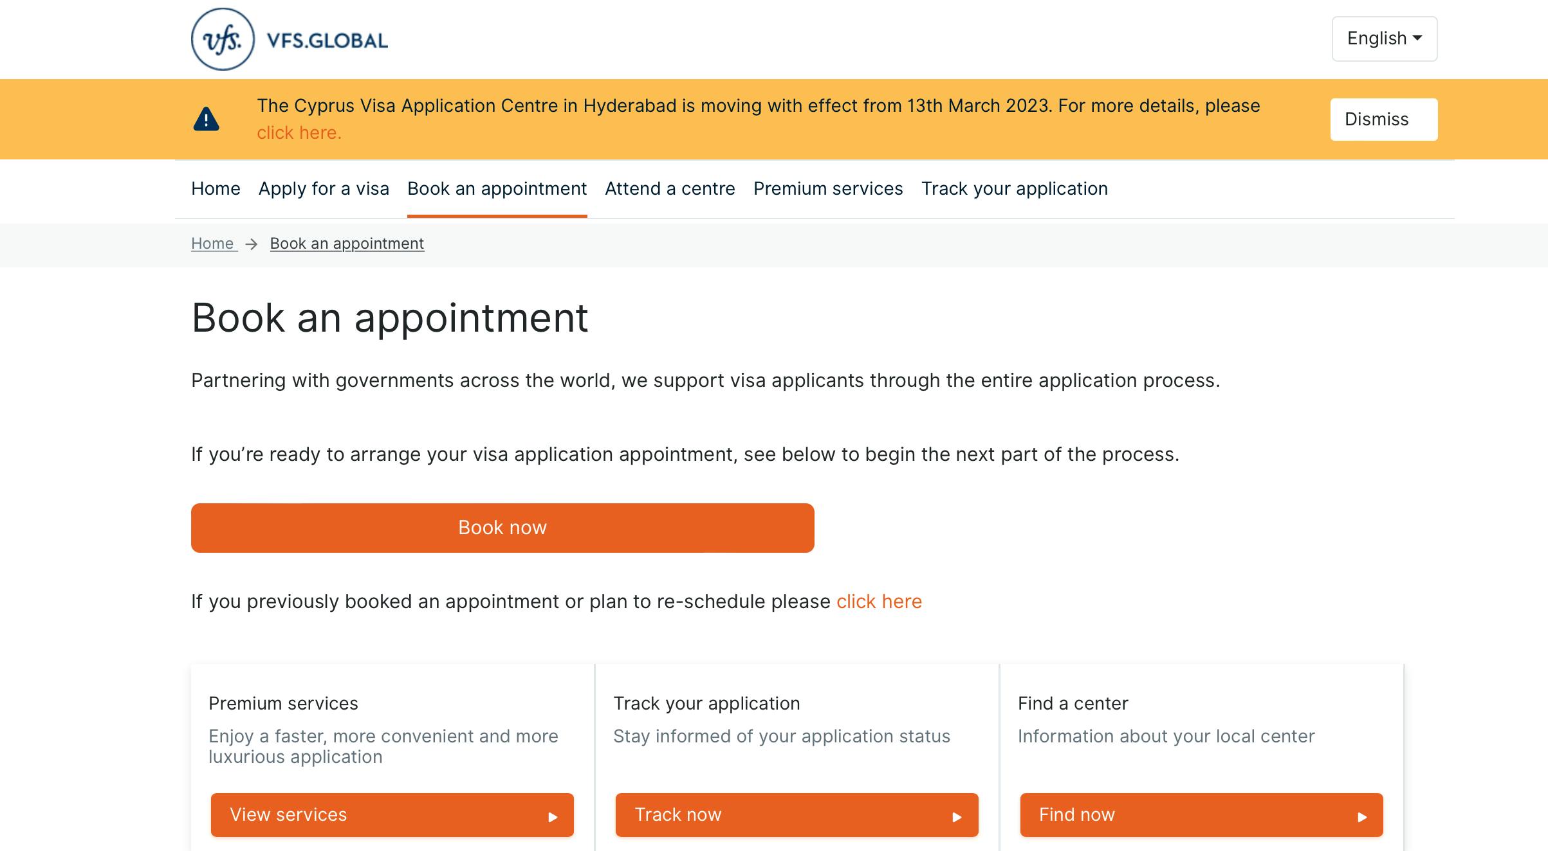The height and width of the screenshot is (851, 1548).
Task: Follow the banner's click here link
Action: pos(299,133)
